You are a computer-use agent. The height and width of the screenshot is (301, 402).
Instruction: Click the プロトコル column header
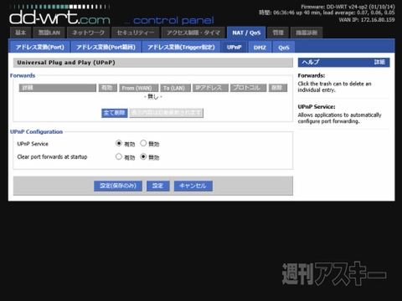point(248,88)
